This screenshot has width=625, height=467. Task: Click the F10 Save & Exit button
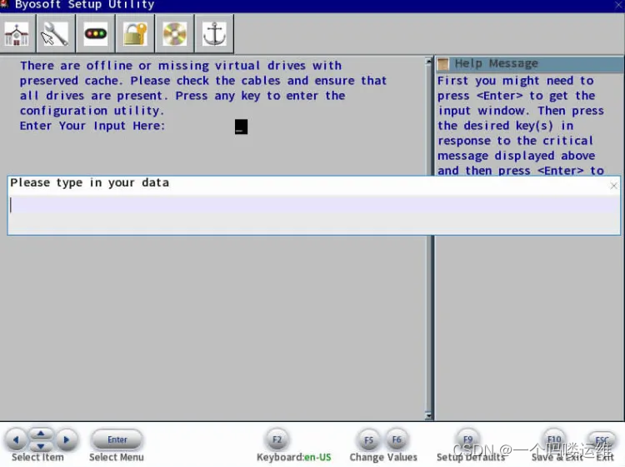pyautogui.click(x=554, y=440)
